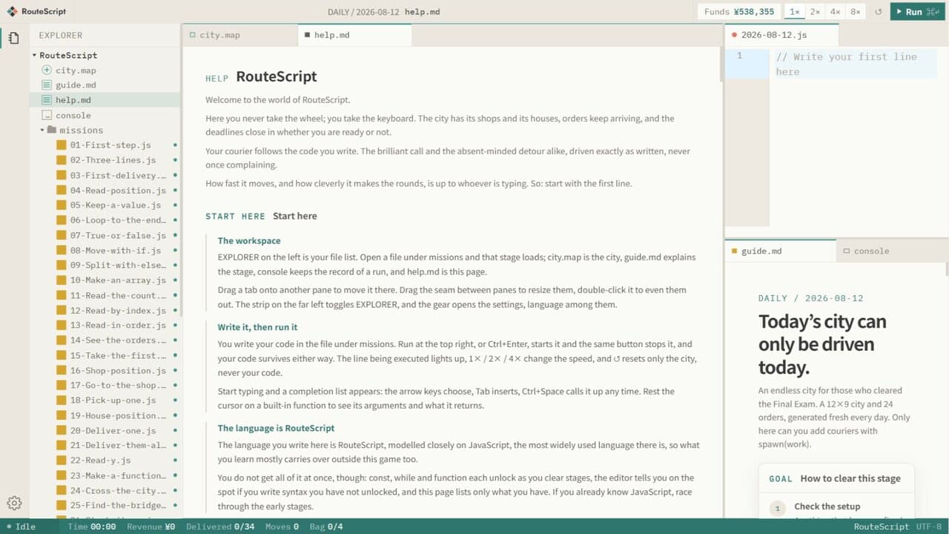The image size is (949, 534).
Task: Click the UTF-8 encoding label
Action: coord(929,527)
